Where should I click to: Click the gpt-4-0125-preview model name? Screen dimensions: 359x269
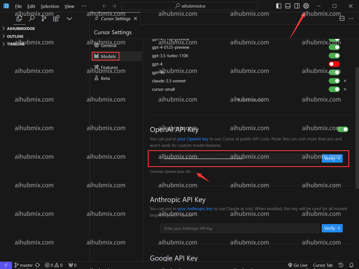[171, 47]
